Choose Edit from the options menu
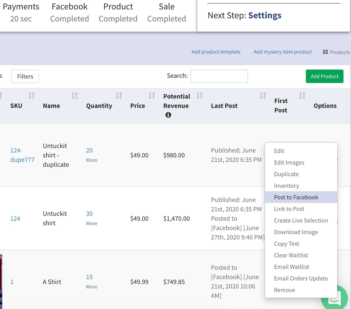The height and width of the screenshot is (309, 351). click(301, 151)
